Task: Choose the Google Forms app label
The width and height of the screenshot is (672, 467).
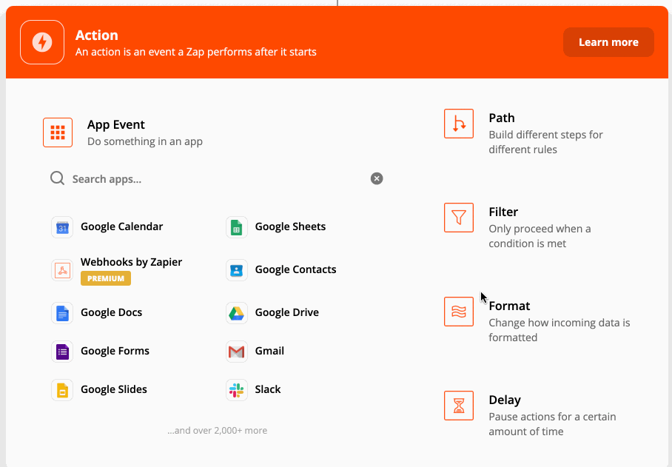Action: click(x=115, y=351)
